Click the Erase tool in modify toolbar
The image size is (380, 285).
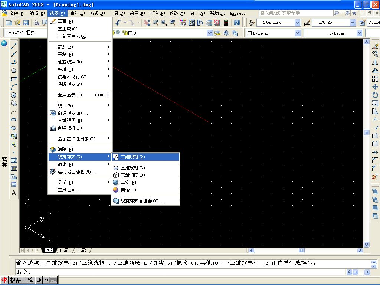375,46
